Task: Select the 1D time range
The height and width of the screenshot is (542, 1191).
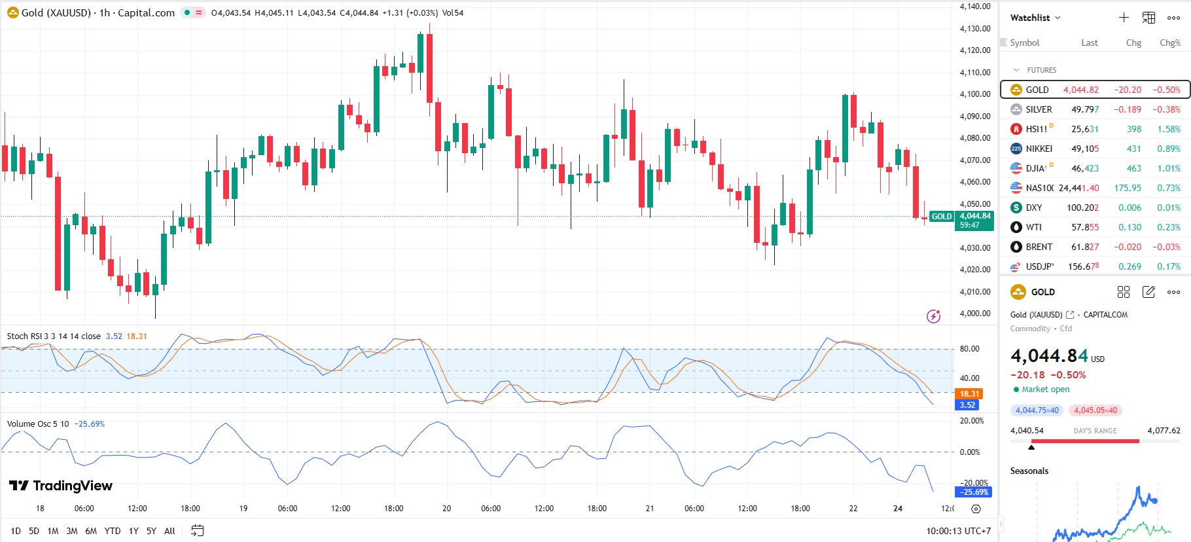Action: (x=16, y=531)
